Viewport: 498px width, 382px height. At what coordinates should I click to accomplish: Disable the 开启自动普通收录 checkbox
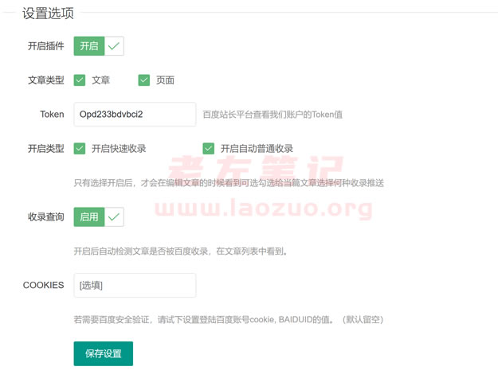209,148
